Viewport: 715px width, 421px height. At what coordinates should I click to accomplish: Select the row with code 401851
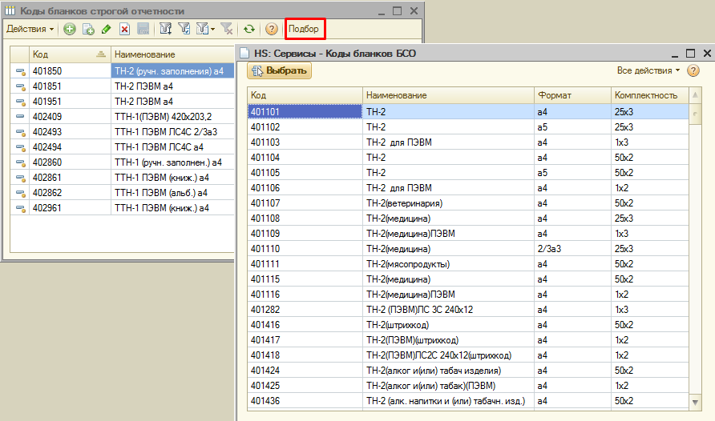(122, 86)
